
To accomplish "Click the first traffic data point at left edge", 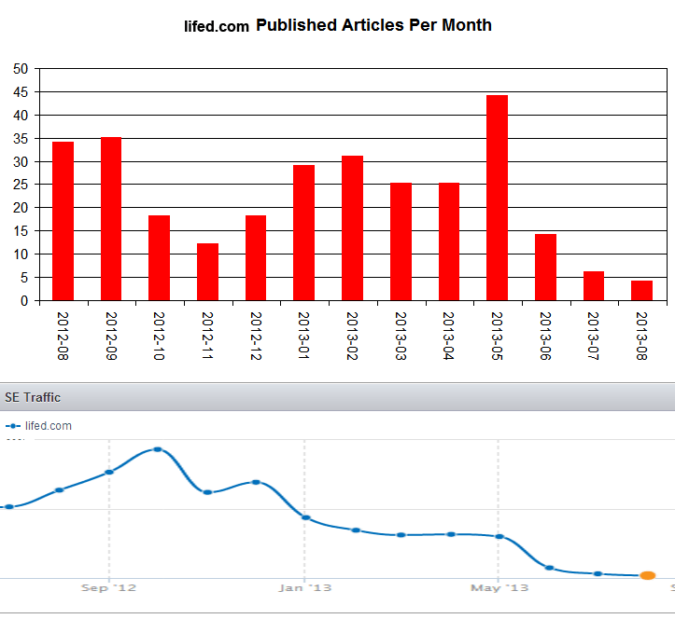I will pos(9,507).
